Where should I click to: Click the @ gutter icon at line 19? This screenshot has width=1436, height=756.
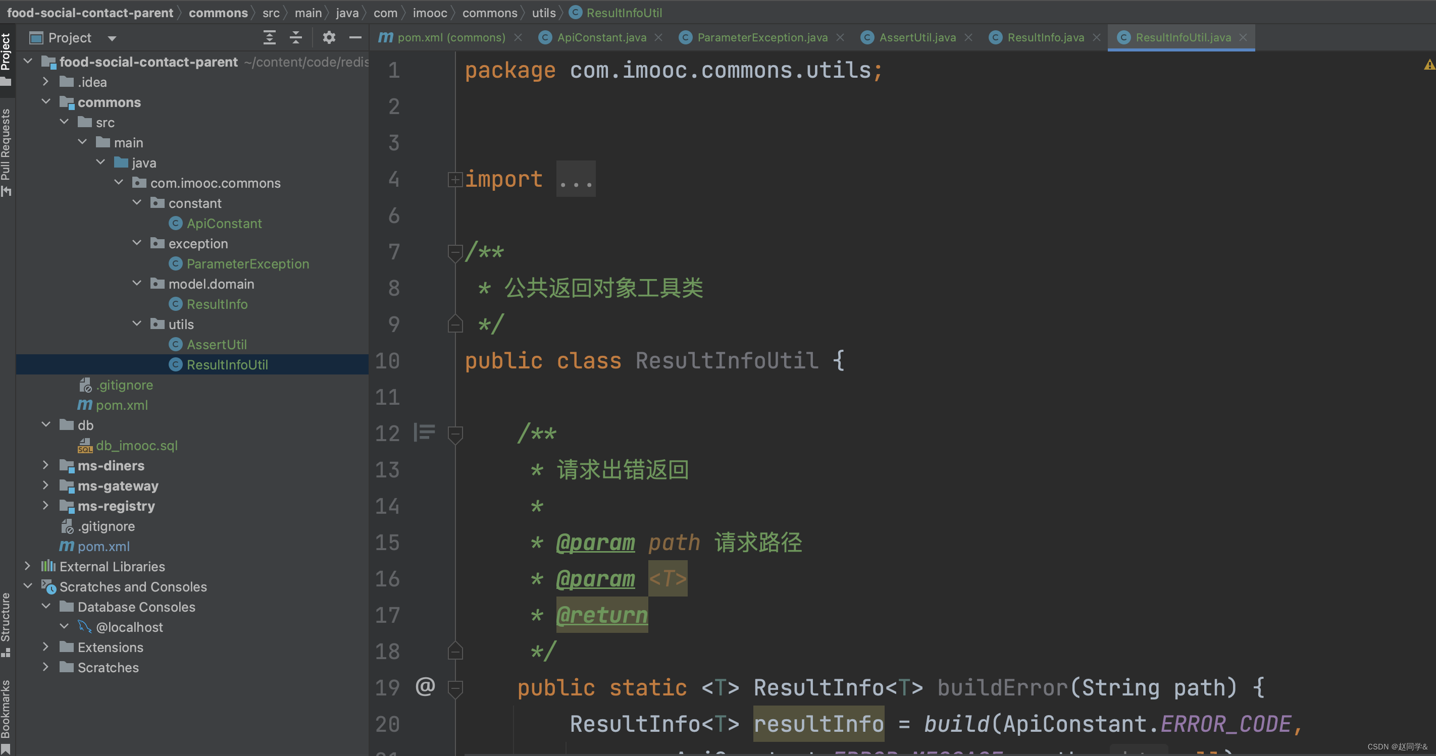(x=425, y=686)
